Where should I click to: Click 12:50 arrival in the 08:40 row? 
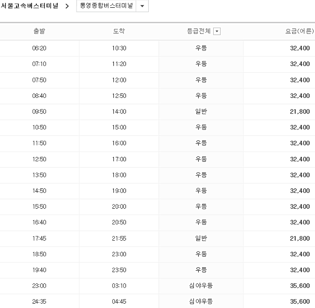pos(119,95)
